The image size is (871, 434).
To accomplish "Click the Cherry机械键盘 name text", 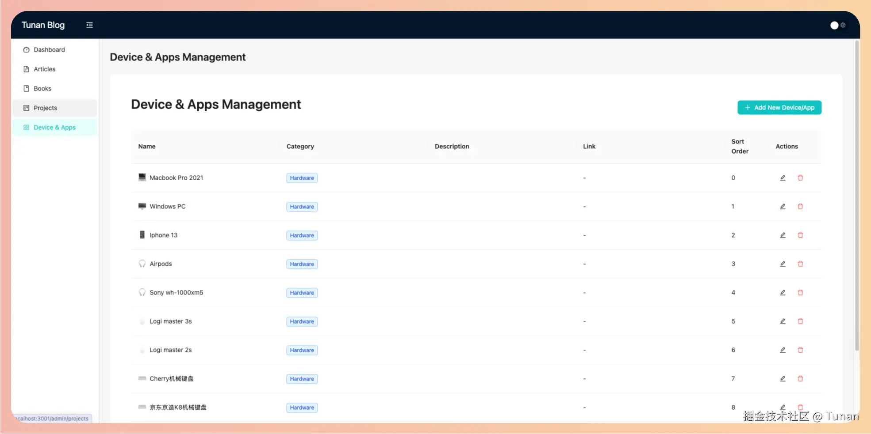I will pyautogui.click(x=172, y=379).
